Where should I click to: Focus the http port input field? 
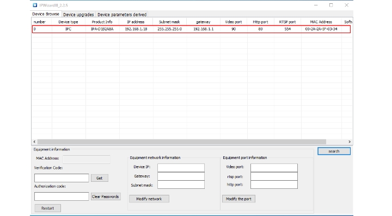[274, 185]
